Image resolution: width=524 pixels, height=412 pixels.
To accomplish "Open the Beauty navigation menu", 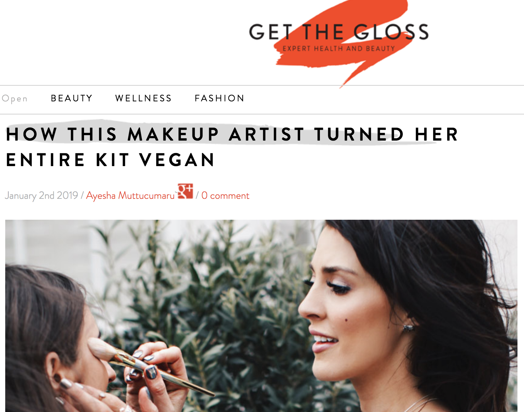I will coord(72,98).
